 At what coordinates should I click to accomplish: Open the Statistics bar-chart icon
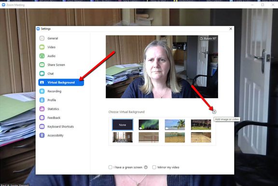(42, 109)
